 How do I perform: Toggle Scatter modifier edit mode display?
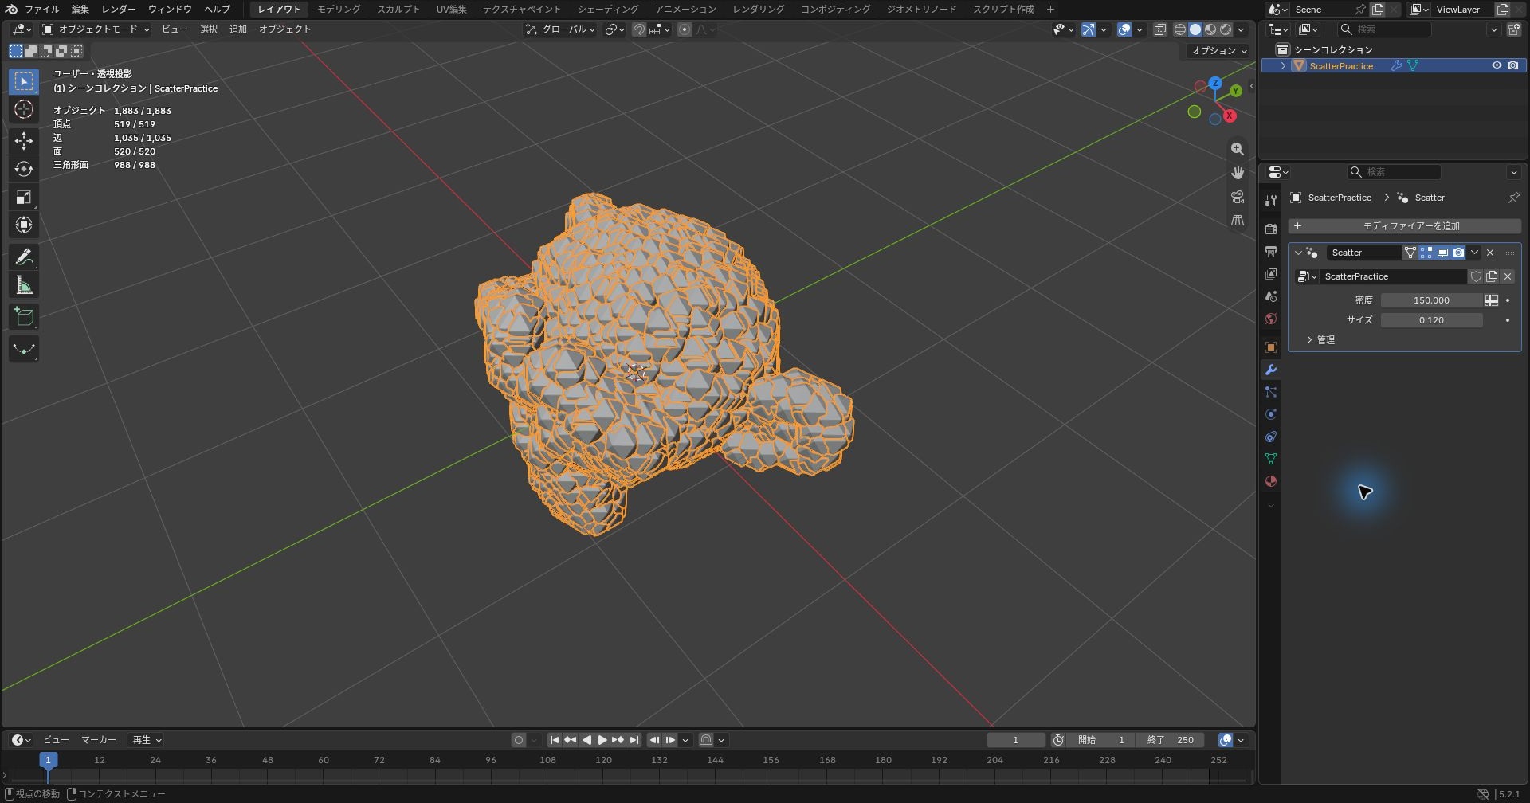[1426, 253]
